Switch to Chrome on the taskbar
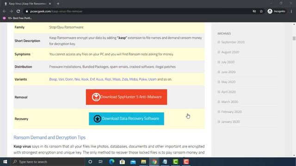Image resolution: width=296 pixels, height=166 pixels. (154, 162)
